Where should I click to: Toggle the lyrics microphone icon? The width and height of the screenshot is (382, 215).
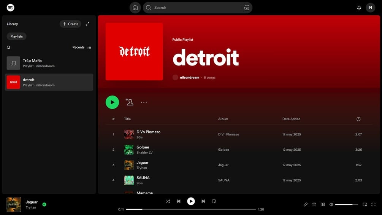[306, 204]
